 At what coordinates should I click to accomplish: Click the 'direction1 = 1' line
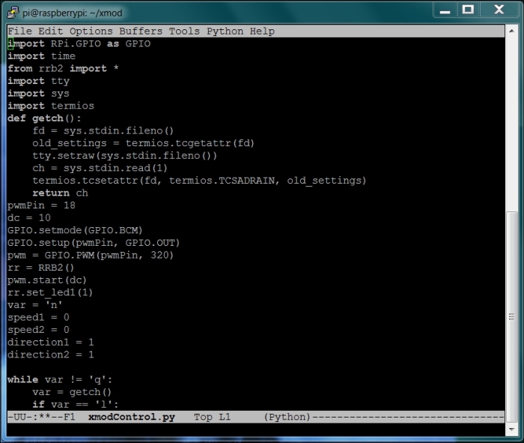tap(51, 343)
